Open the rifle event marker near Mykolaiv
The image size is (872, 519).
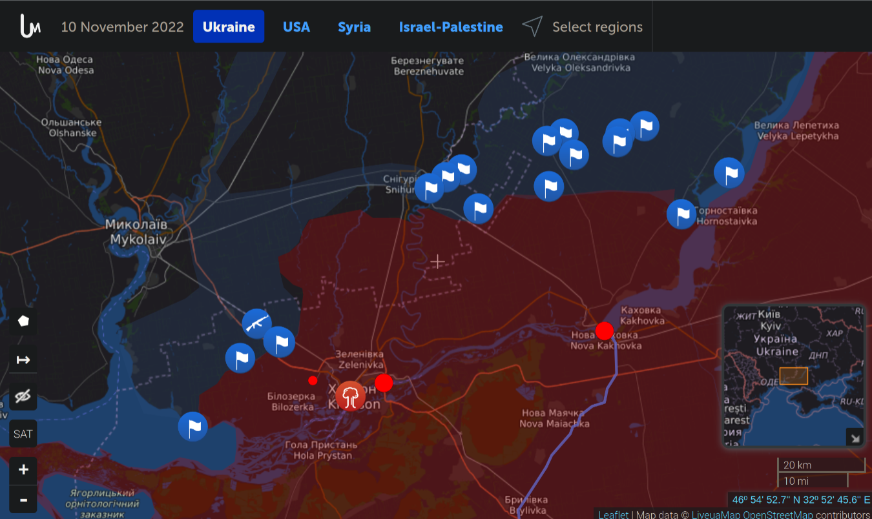point(256,323)
